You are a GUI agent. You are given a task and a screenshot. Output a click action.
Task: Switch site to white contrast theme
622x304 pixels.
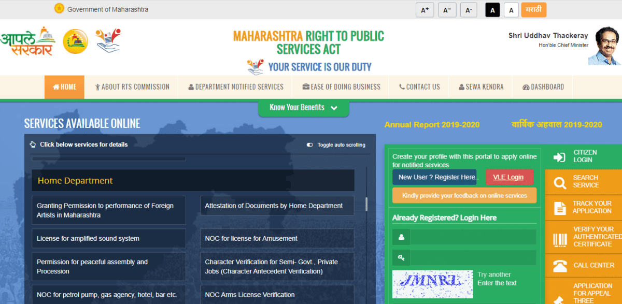click(x=511, y=9)
